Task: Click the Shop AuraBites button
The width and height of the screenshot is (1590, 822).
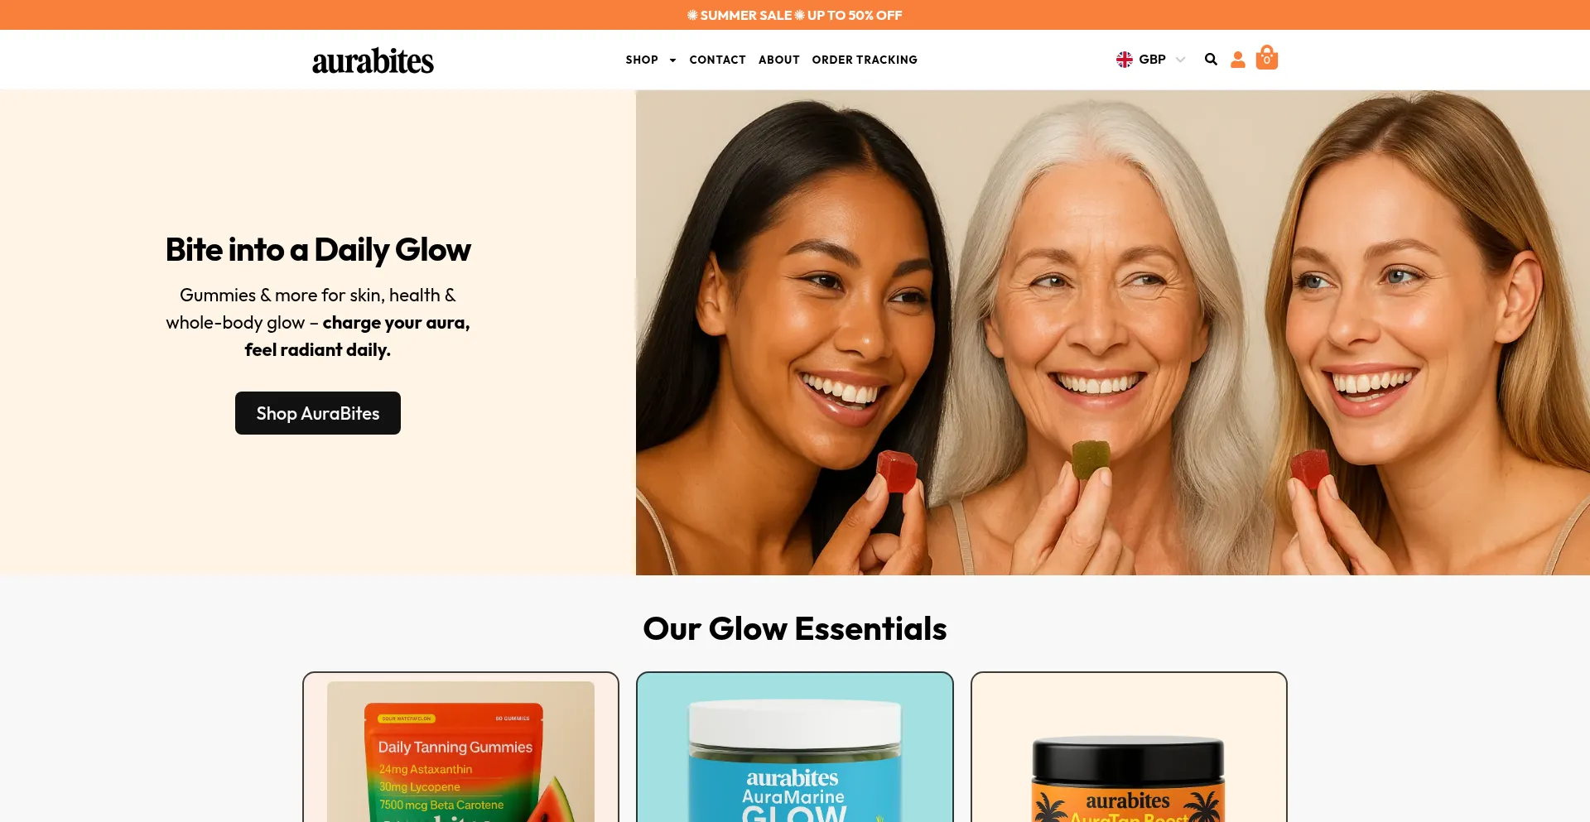Action: pyautogui.click(x=318, y=413)
